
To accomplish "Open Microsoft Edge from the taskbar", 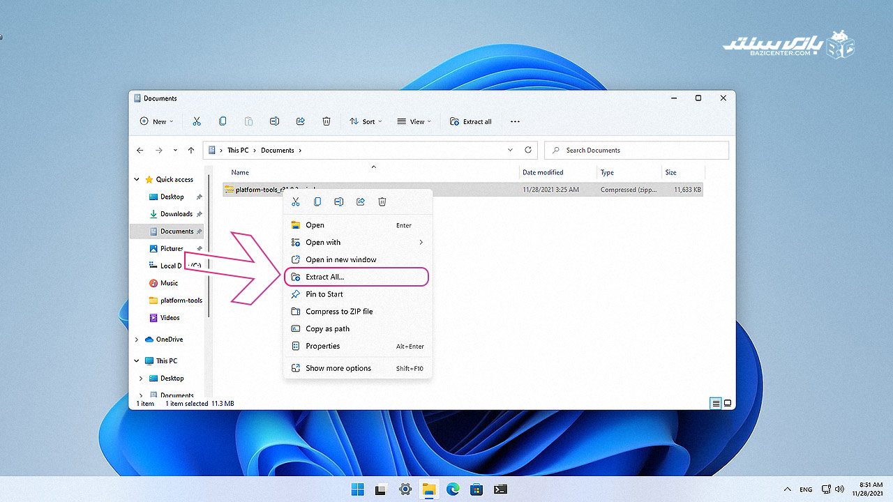I will pos(453,489).
